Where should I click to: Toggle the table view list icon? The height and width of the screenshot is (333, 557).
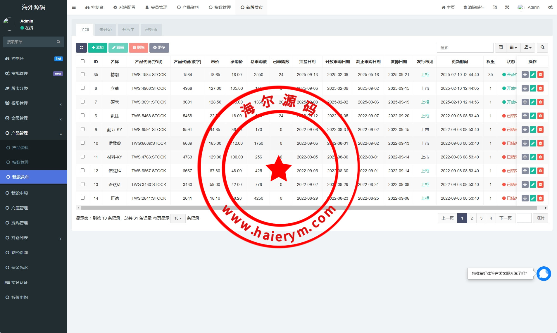pyautogui.click(x=501, y=48)
